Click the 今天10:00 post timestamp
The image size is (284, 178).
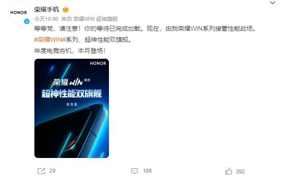46,19
